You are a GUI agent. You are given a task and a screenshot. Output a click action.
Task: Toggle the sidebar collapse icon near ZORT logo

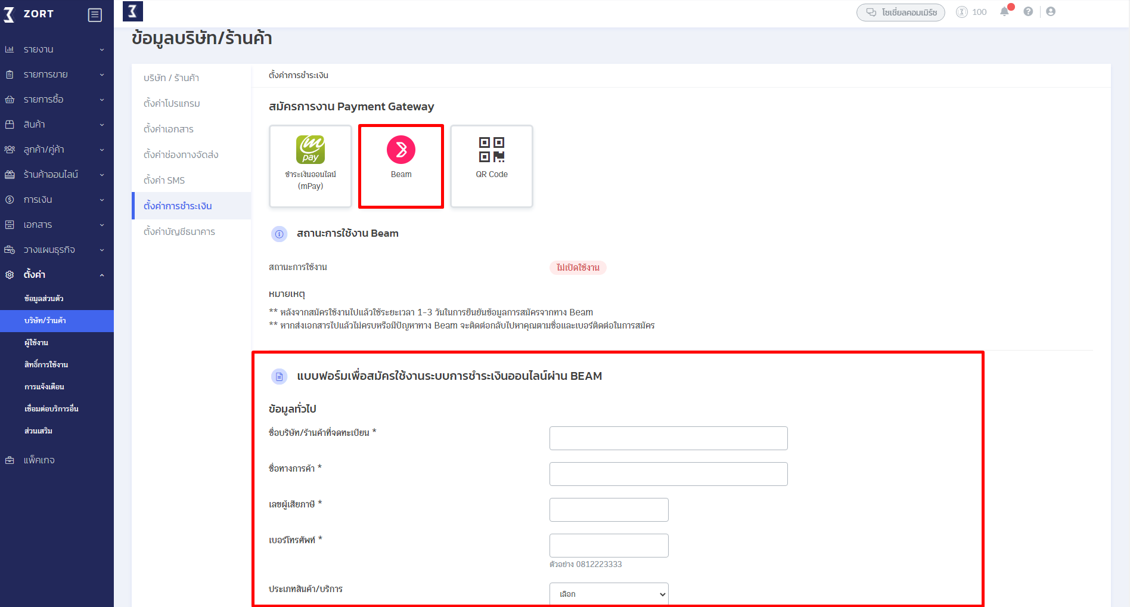point(94,14)
